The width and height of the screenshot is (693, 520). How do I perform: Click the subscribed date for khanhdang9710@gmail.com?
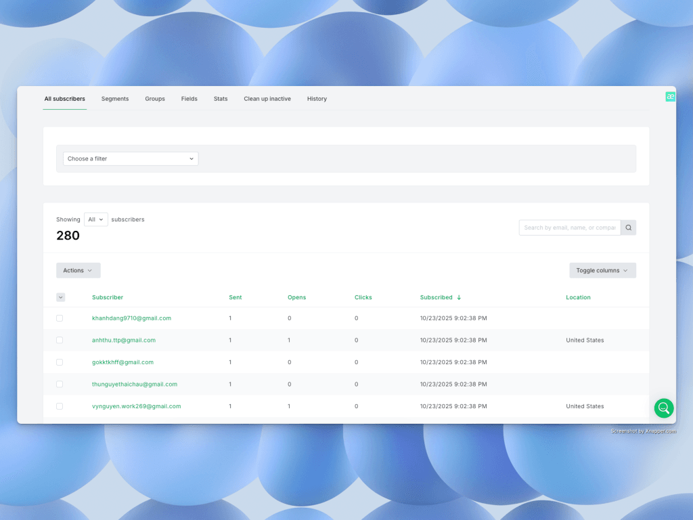453,318
